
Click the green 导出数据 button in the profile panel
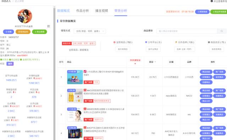pos(39,32)
